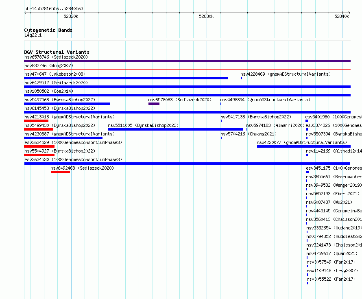This screenshot has width=362, height=299.
Task: Open the nsv1142169 (Alsmadi2014) label
Action: coord(334,151)
